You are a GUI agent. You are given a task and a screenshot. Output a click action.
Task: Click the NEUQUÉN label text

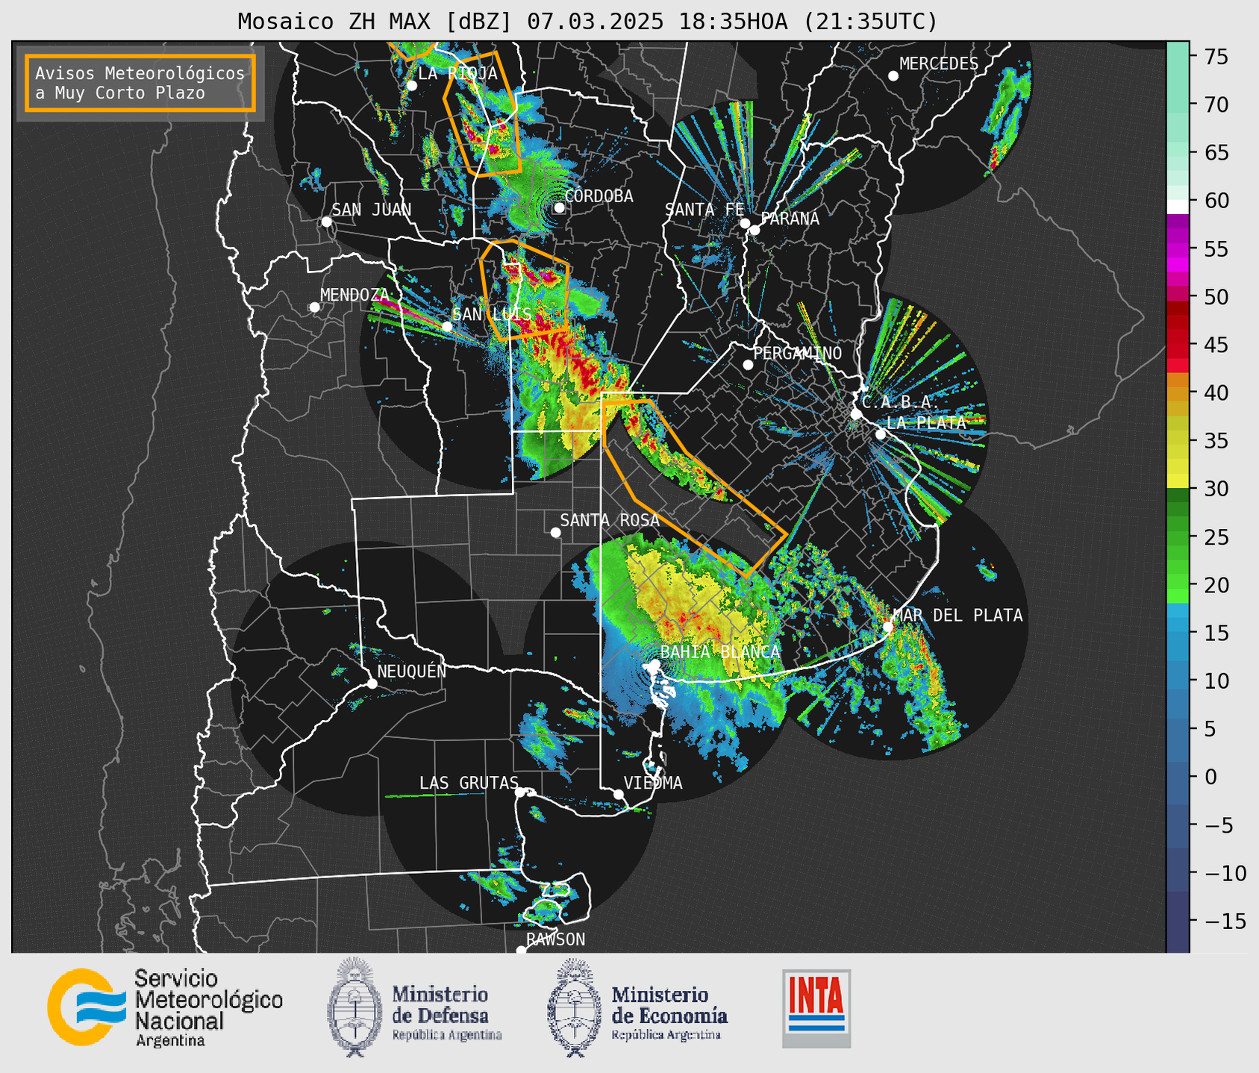pyautogui.click(x=411, y=672)
